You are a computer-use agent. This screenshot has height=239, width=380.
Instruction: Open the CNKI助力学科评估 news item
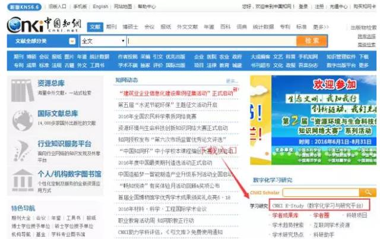click(x=170, y=232)
